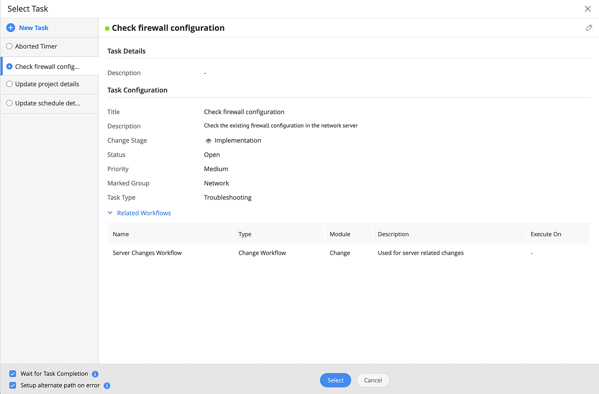Image resolution: width=599 pixels, height=394 pixels.
Task: Click info icon beside Wait for Task Completion
Action: 95,374
